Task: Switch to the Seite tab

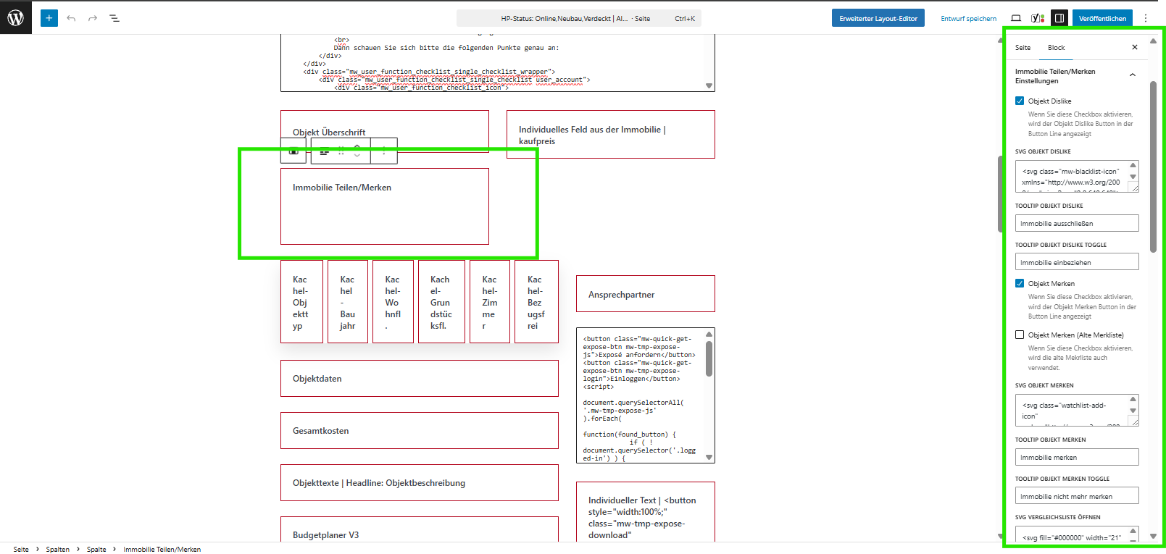Action: pos(1023,48)
